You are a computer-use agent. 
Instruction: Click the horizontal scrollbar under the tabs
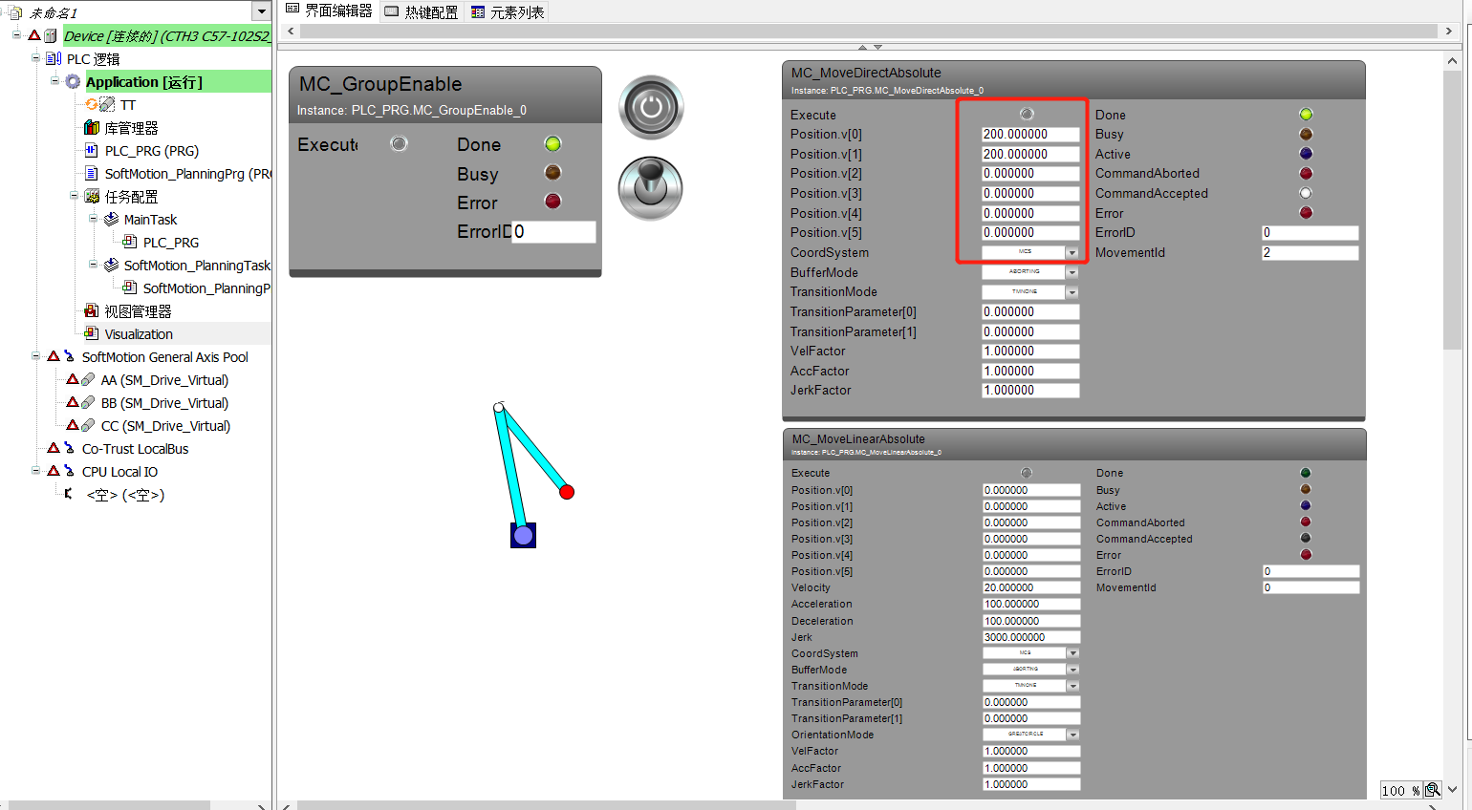[869, 31]
